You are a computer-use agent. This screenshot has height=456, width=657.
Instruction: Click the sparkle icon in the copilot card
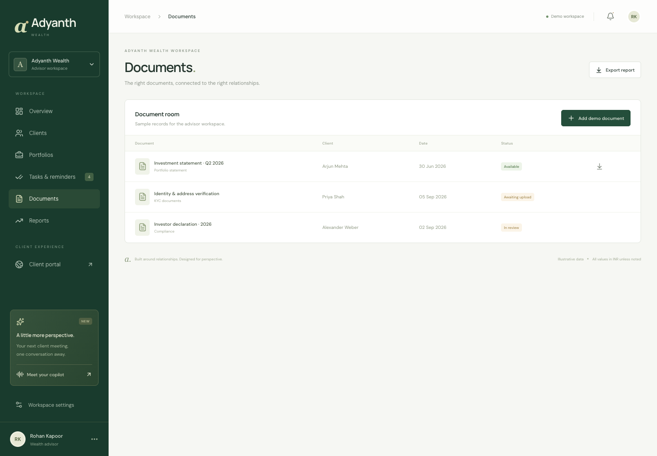click(20, 321)
